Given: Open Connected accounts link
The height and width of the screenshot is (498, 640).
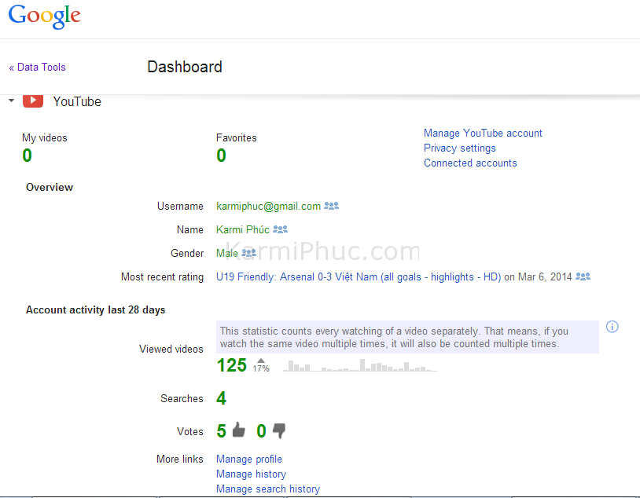Looking at the screenshot, I should [470, 163].
